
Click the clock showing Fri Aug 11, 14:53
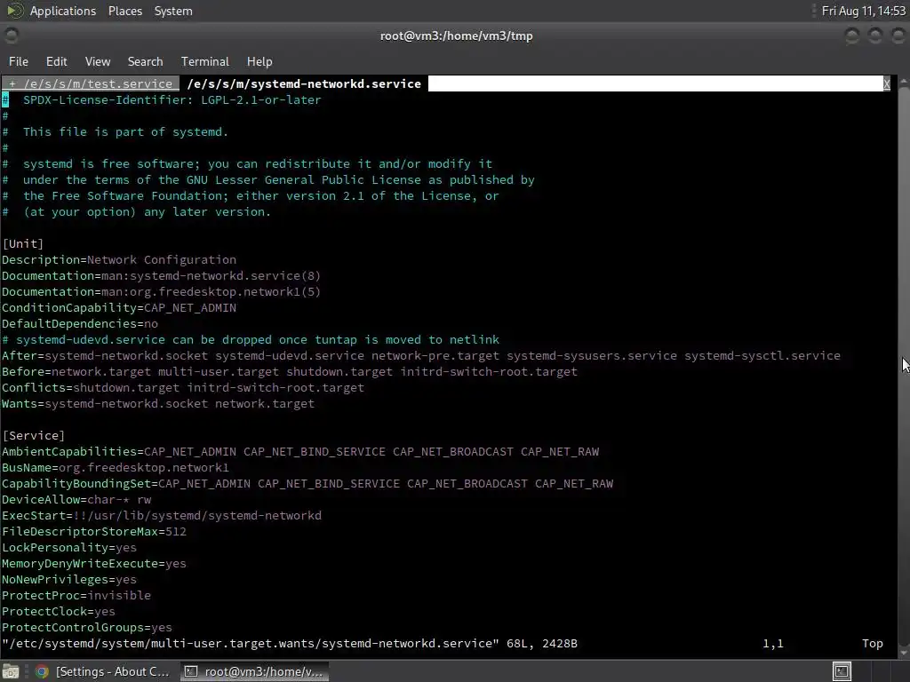click(864, 11)
